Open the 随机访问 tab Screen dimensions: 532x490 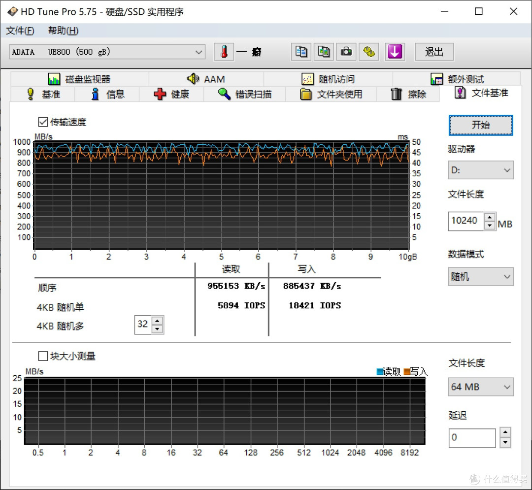tap(328, 79)
